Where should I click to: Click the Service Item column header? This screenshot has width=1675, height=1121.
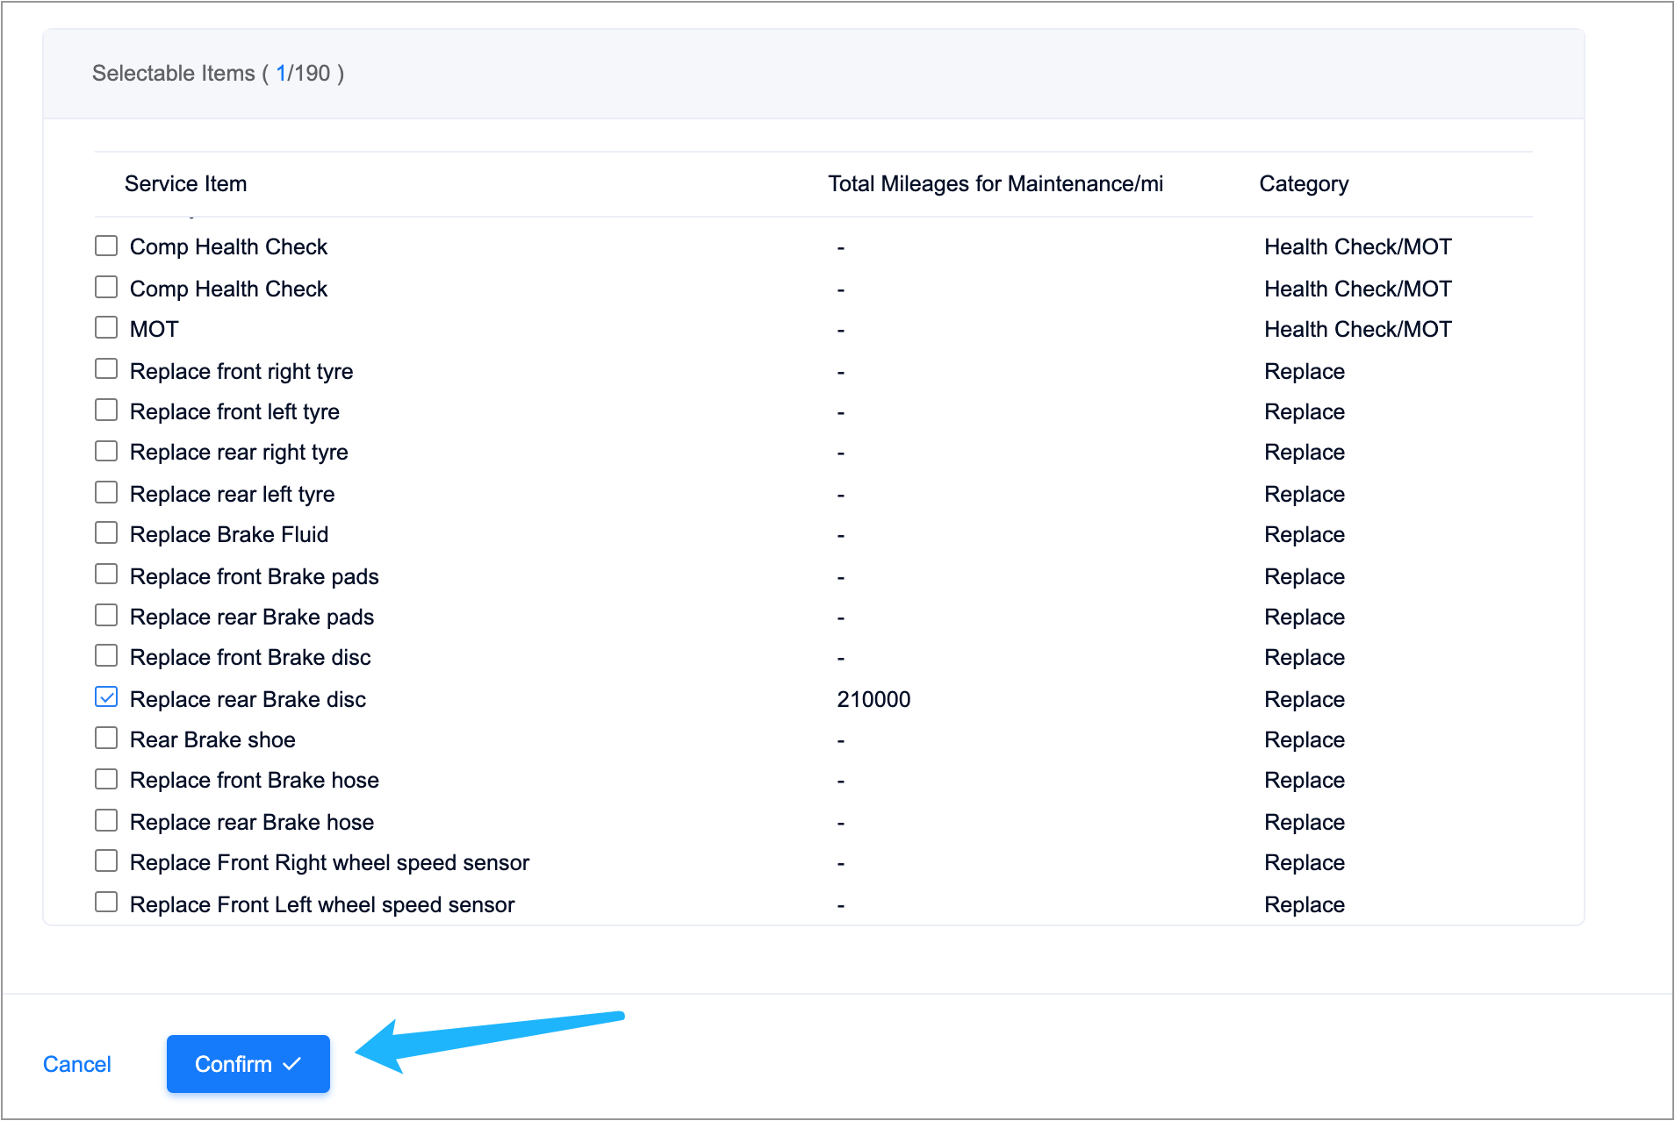(185, 183)
